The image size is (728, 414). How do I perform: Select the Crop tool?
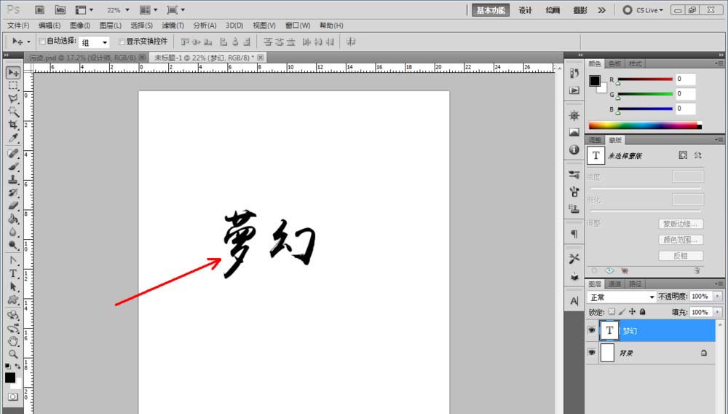coord(13,125)
